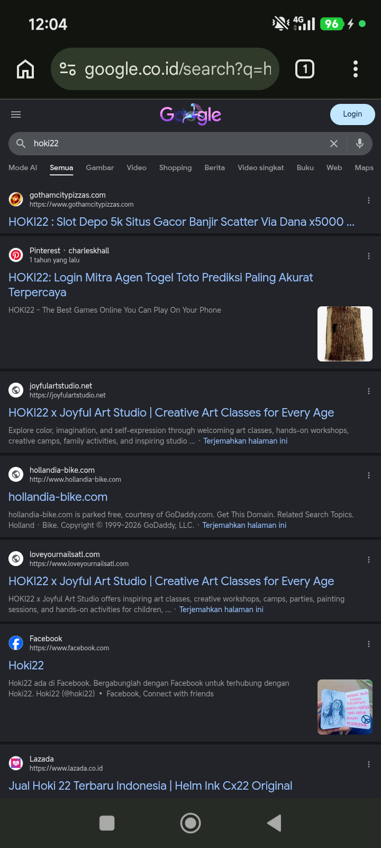Select the Semua tab
Viewport: 381px width, 848px height.
[x=61, y=167]
